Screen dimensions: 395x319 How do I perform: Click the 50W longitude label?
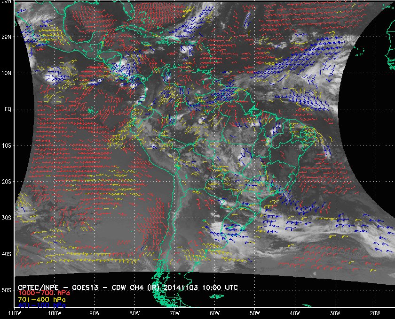255,313
